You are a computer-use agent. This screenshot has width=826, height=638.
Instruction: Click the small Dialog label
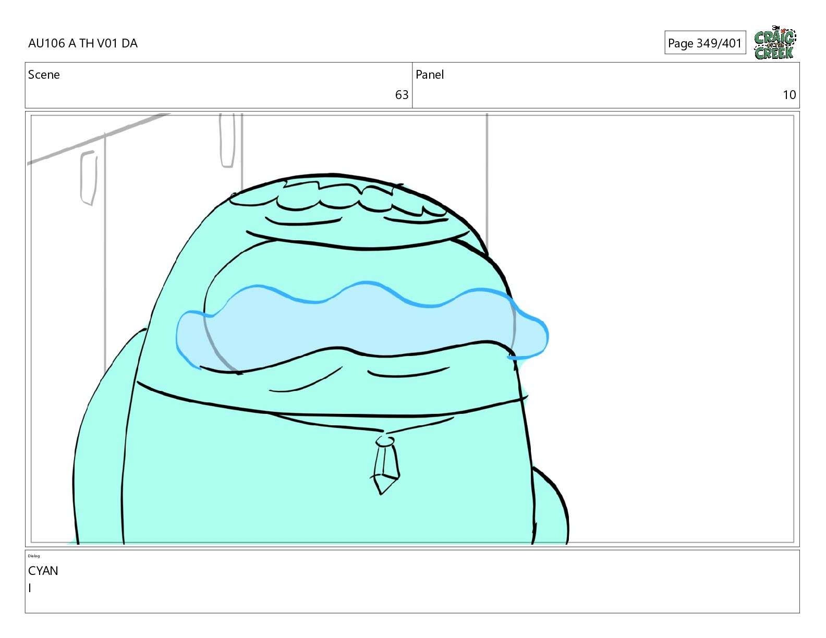(34, 556)
